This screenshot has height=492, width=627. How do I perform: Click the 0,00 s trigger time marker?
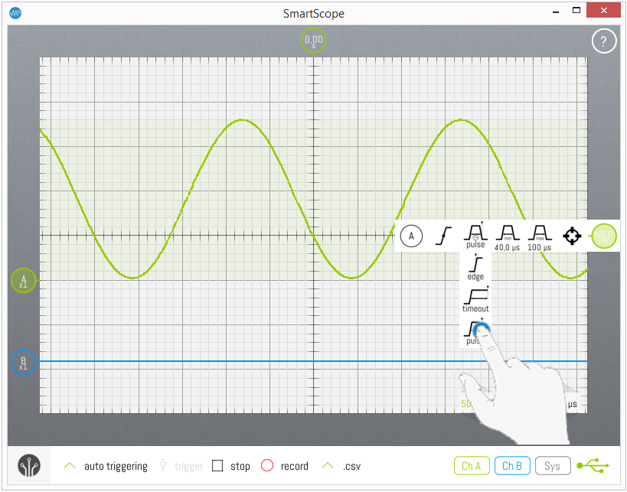(313, 41)
